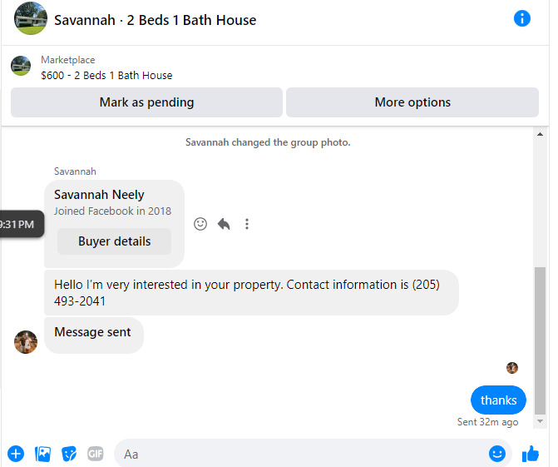Image resolution: width=558 pixels, height=467 pixels.
Task: Attach a photo using the image icon
Action: (42, 454)
